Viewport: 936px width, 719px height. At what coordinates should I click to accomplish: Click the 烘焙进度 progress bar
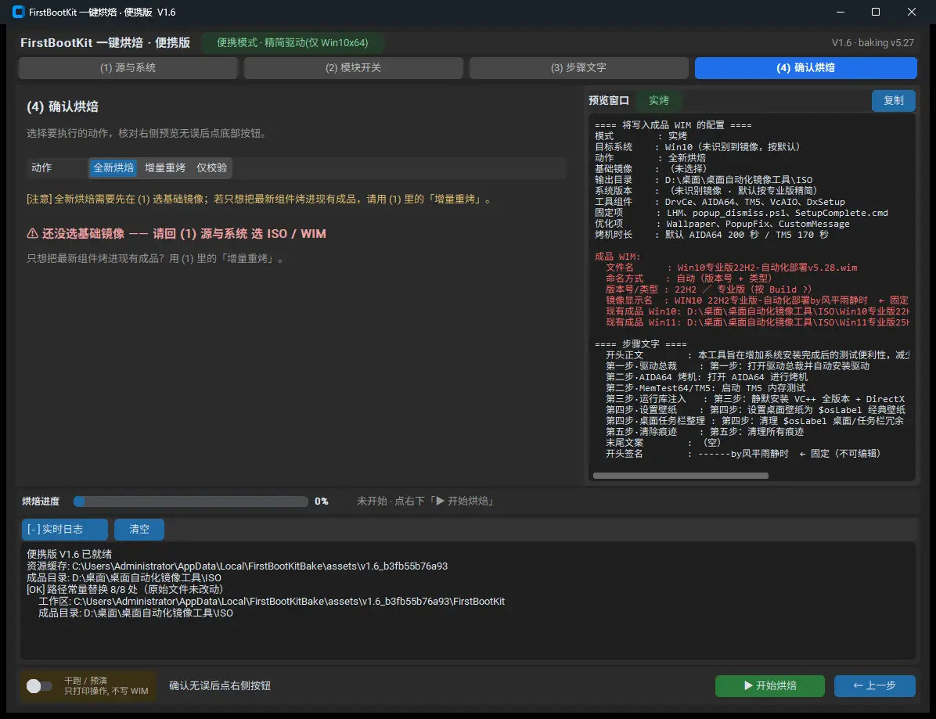tap(191, 502)
